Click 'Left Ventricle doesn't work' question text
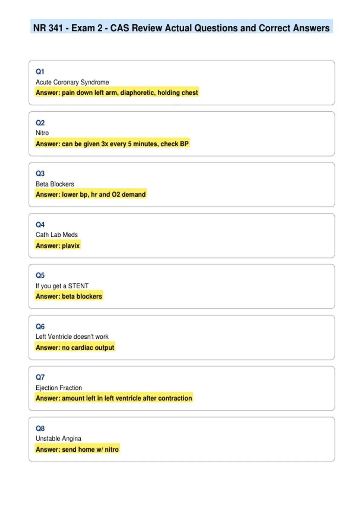The width and height of the screenshot is (363, 514). click(x=72, y=337)
